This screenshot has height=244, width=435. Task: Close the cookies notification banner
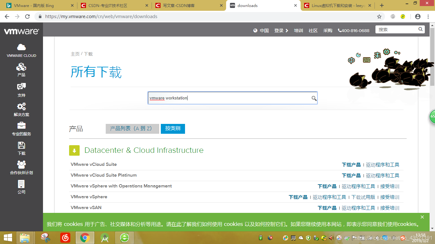tap(422, 217)
